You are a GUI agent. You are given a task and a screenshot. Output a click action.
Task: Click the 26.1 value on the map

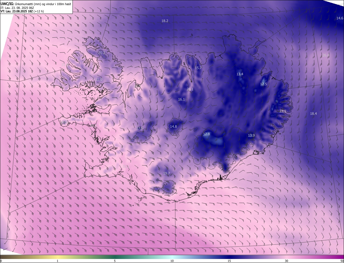click(190, 89)
